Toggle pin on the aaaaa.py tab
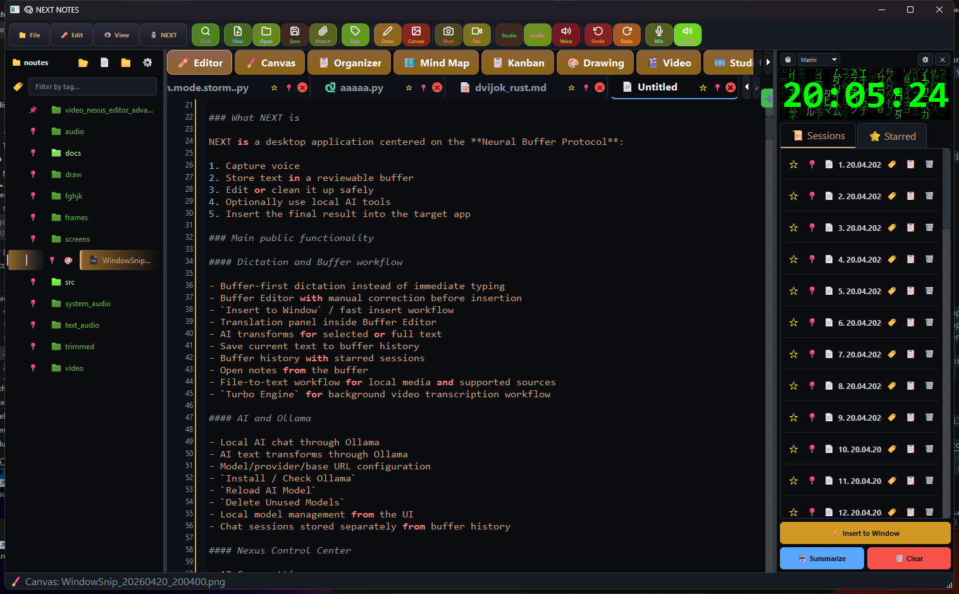This screenshot has height=594, width=959. 423,87
